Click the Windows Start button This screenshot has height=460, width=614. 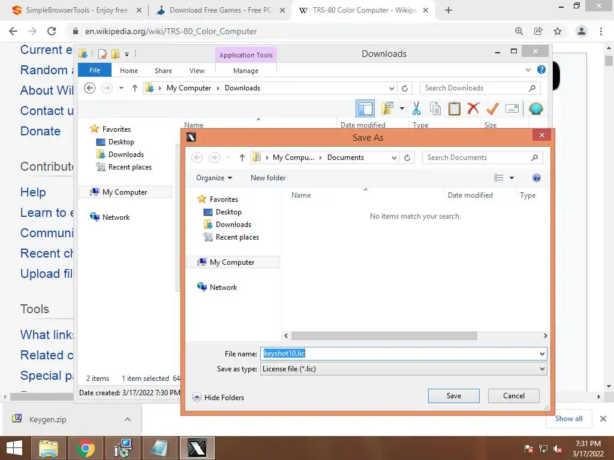pyautogui.click(x=14, y=448)
